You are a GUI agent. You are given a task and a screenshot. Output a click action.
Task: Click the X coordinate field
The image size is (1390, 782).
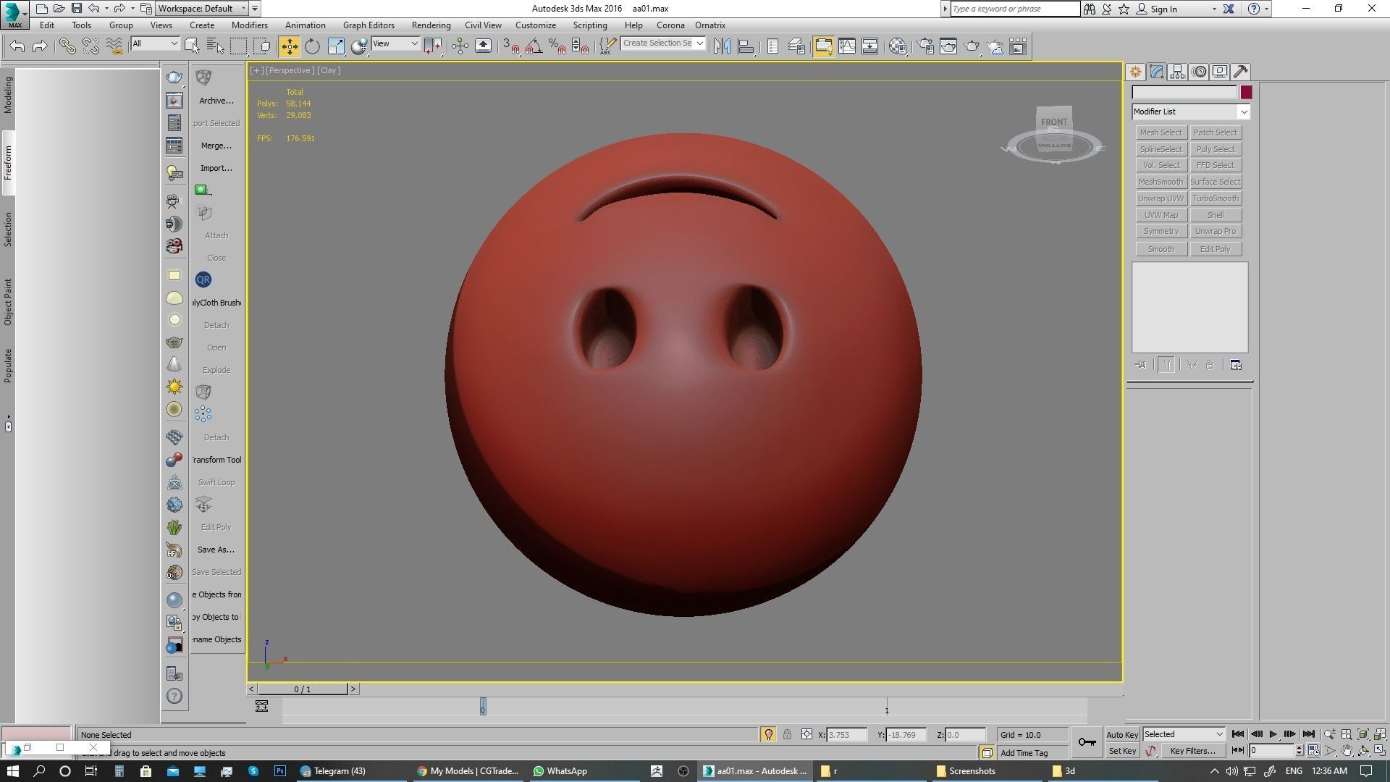[x=847, y=734]
